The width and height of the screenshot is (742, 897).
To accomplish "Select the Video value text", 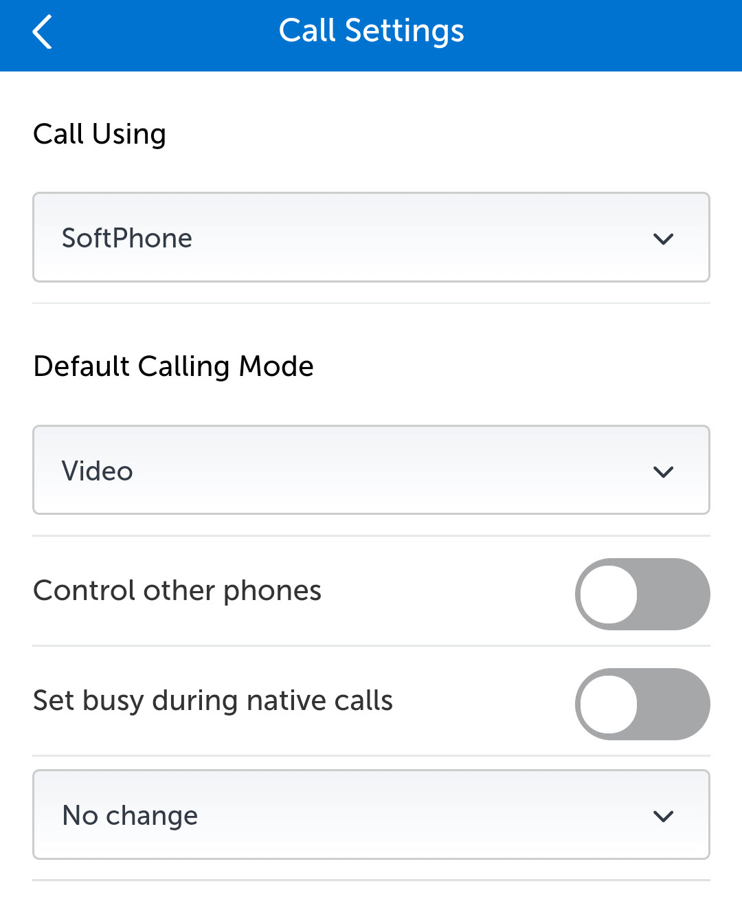I will [98, 472].
